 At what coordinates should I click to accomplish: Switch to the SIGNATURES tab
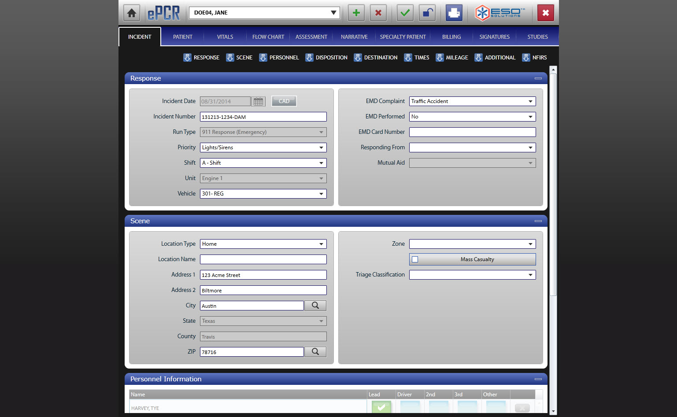click(495, 37)
